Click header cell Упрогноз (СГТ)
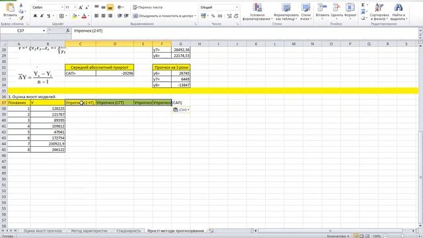423x238 pixels. click(x=114, y=103)
